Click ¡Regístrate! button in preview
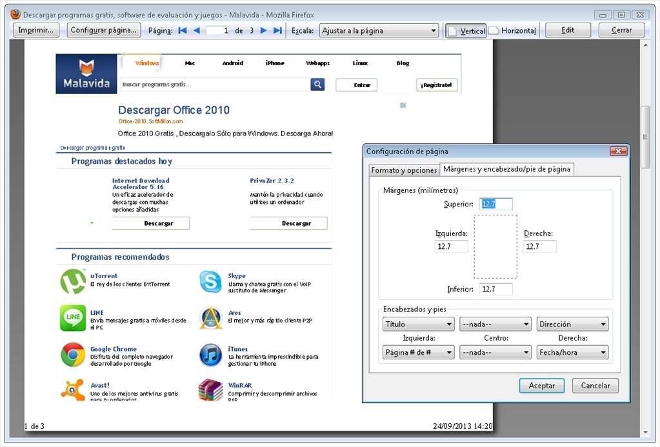 (437, 85)
